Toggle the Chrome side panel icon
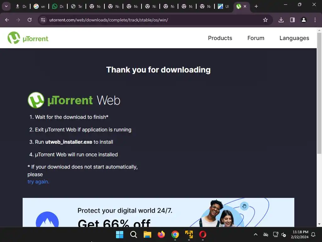 (292, 20)
